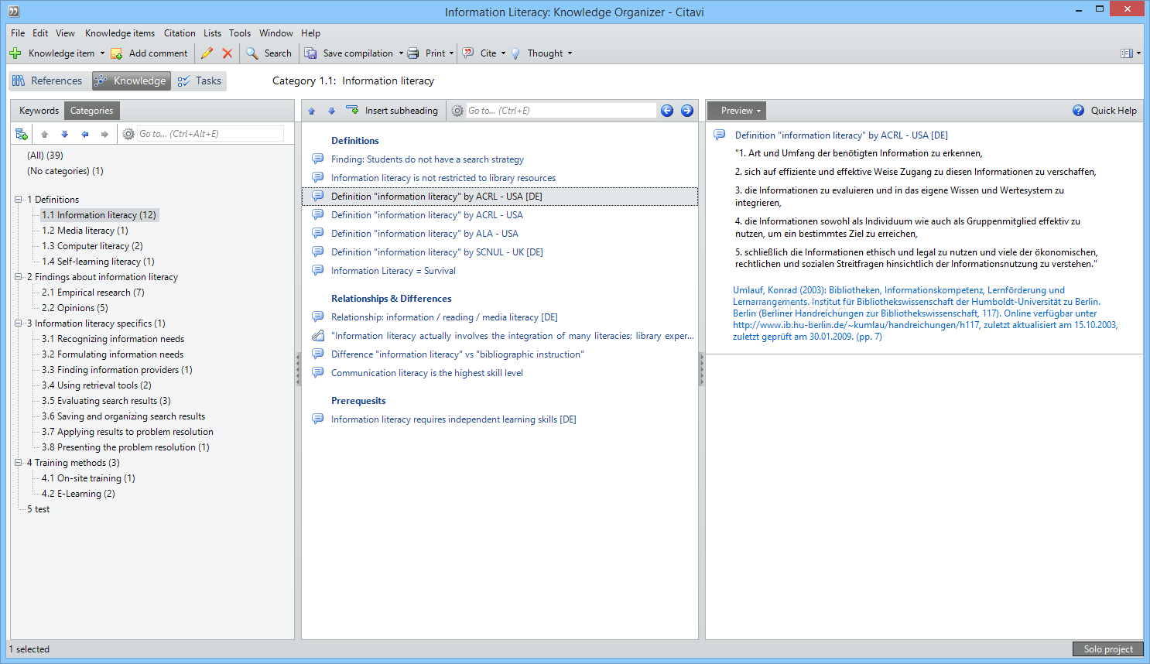Screen dimensions: 1150x664
Task: Select 'Finding: Students do not have a search strategy'
Action: [x=427, y=159]
